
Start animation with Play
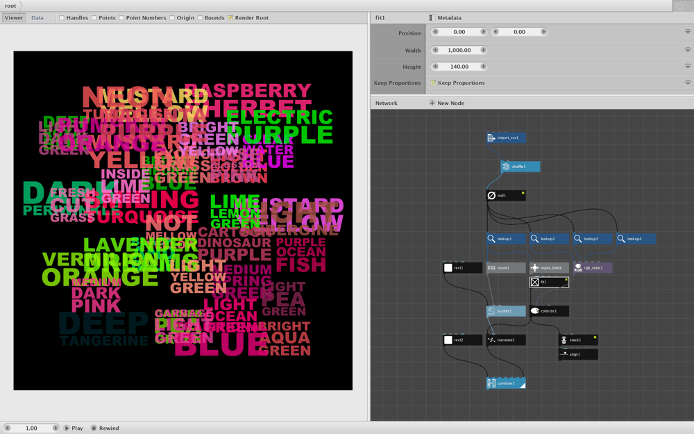pos(74,428)
